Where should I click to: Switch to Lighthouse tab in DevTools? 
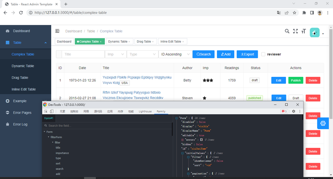click(x=145, y=111)
